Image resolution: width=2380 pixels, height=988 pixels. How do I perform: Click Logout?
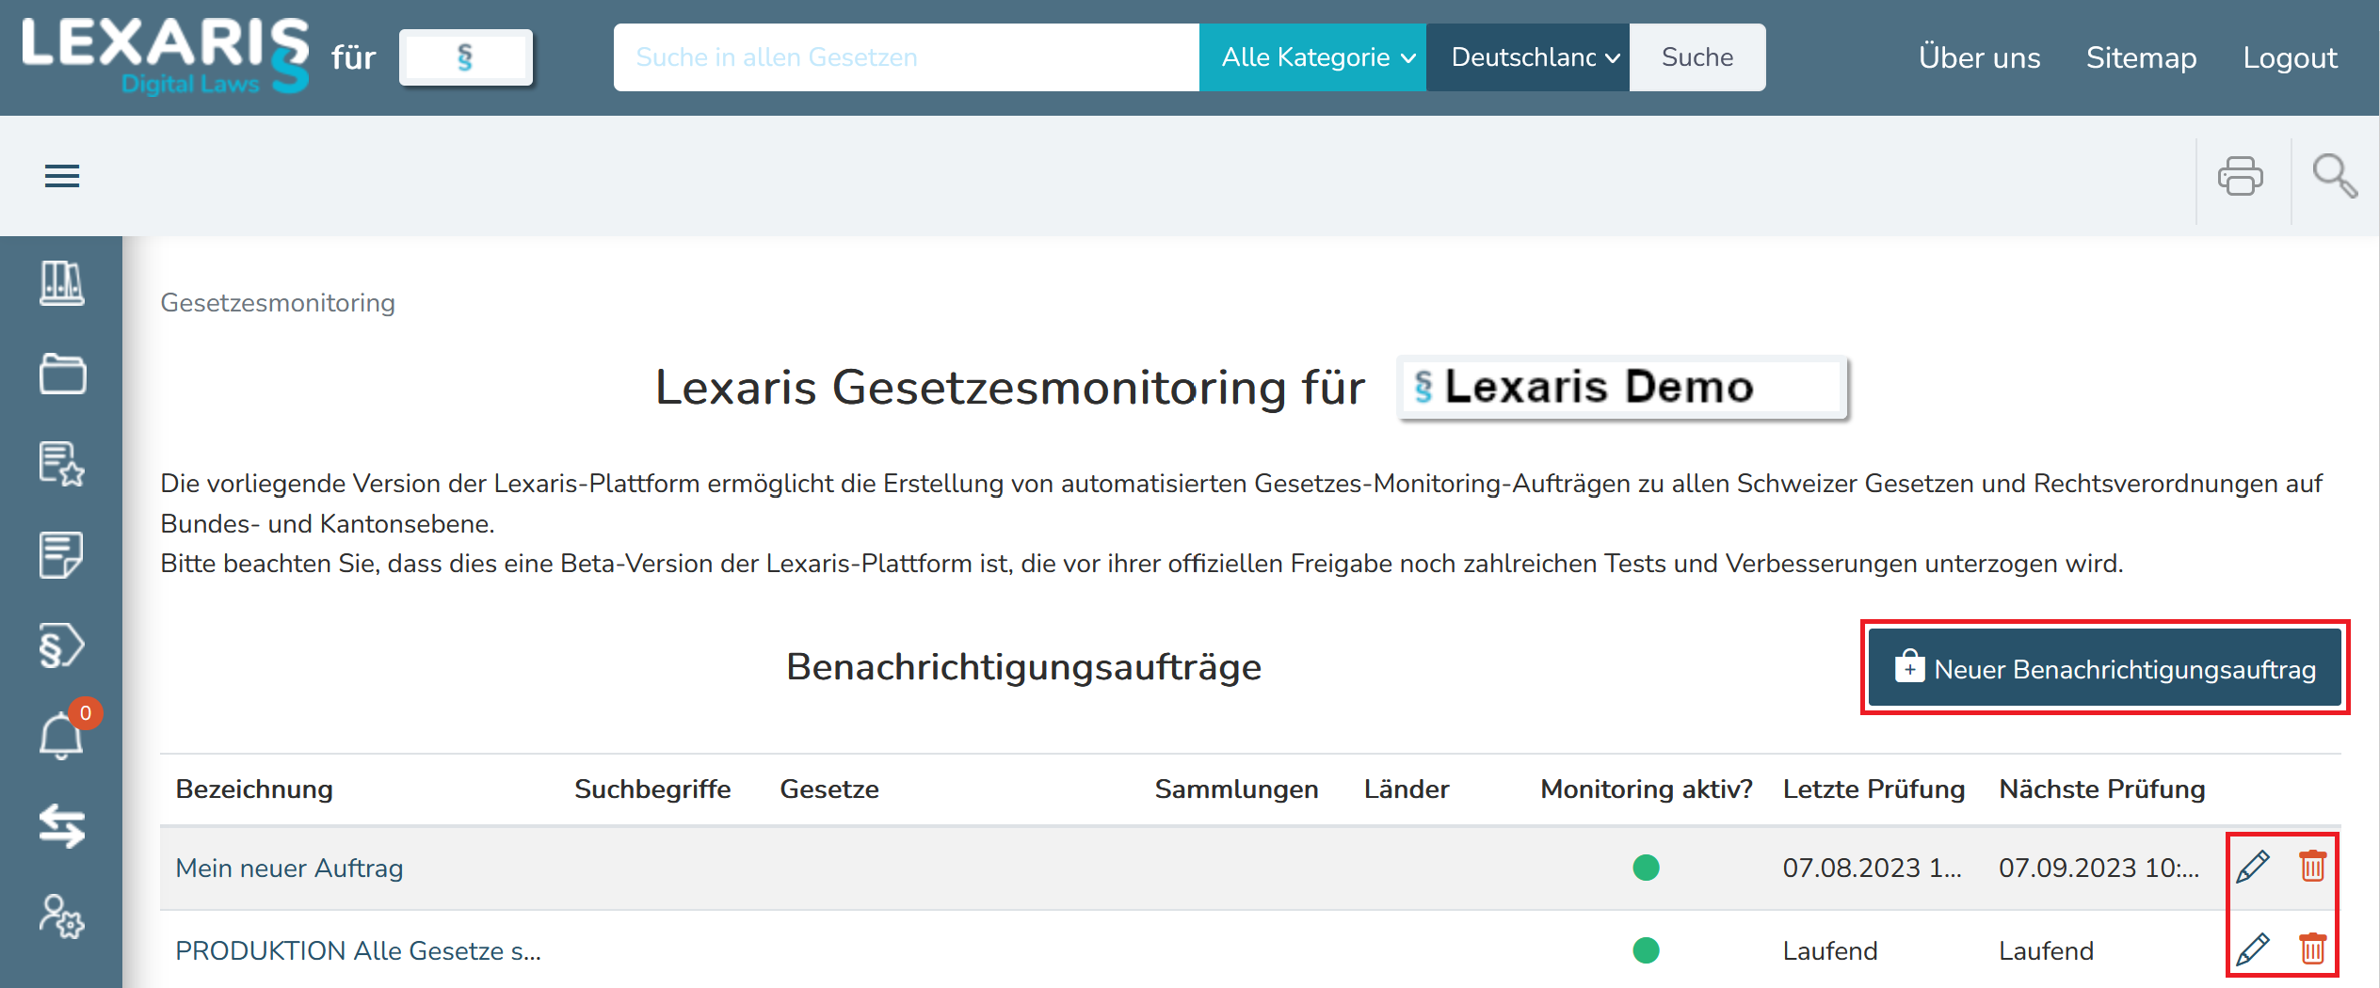coord(2290,57)
